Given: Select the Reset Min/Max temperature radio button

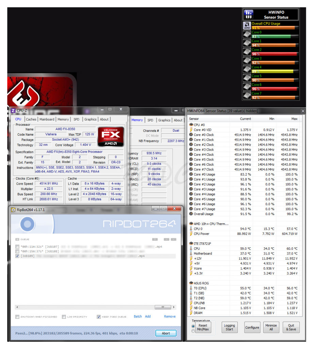Looking at the screenshot, I should pos(193,325).
